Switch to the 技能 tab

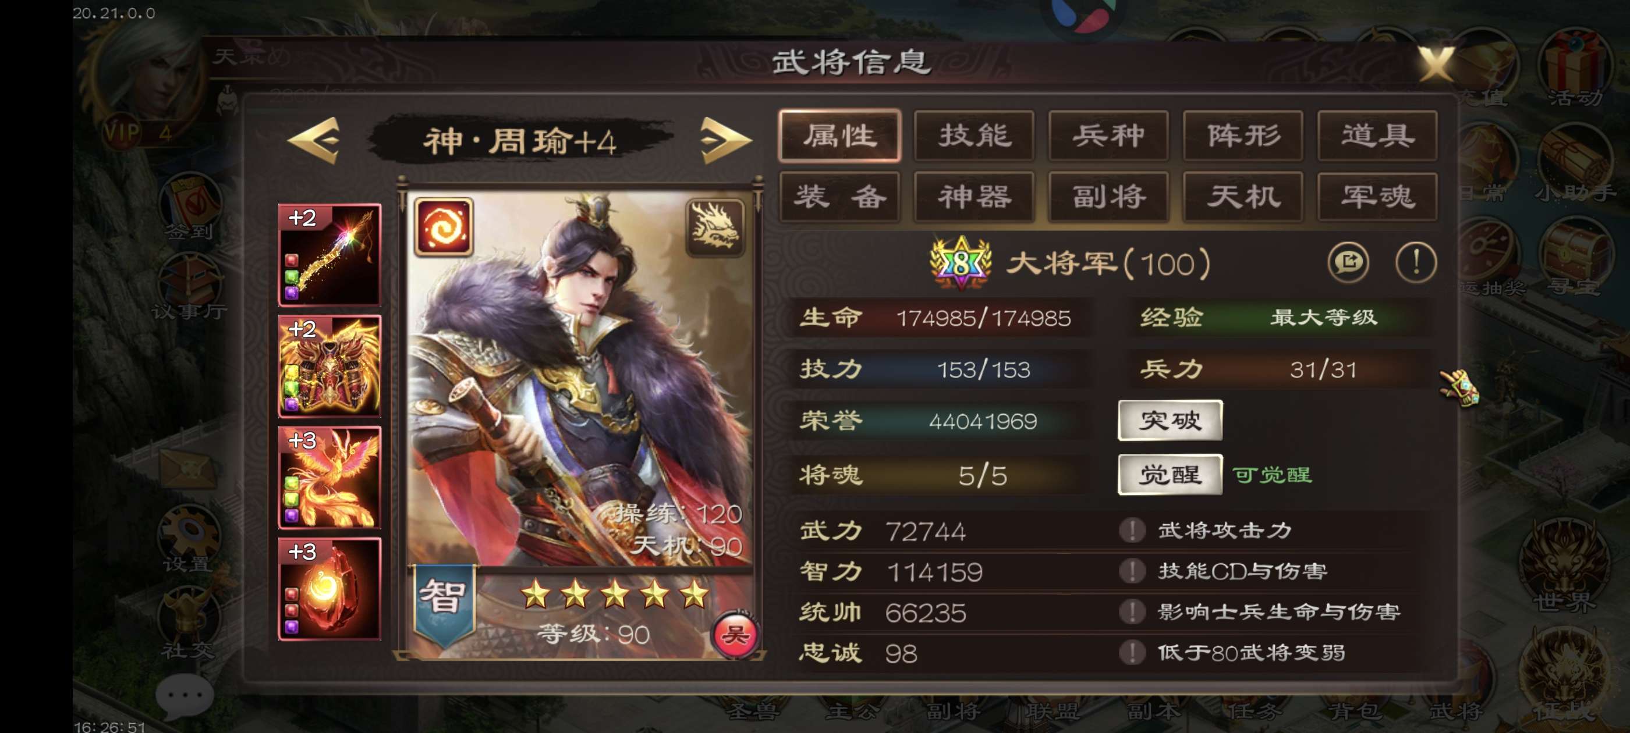click(x=974, y=136)
